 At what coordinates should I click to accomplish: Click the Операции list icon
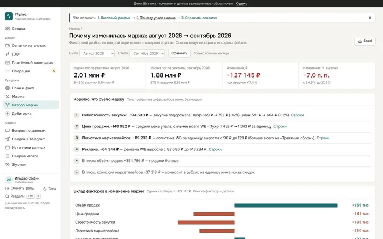(x=7, y=71)
